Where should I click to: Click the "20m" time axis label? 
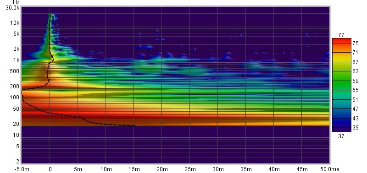point(162,169)
